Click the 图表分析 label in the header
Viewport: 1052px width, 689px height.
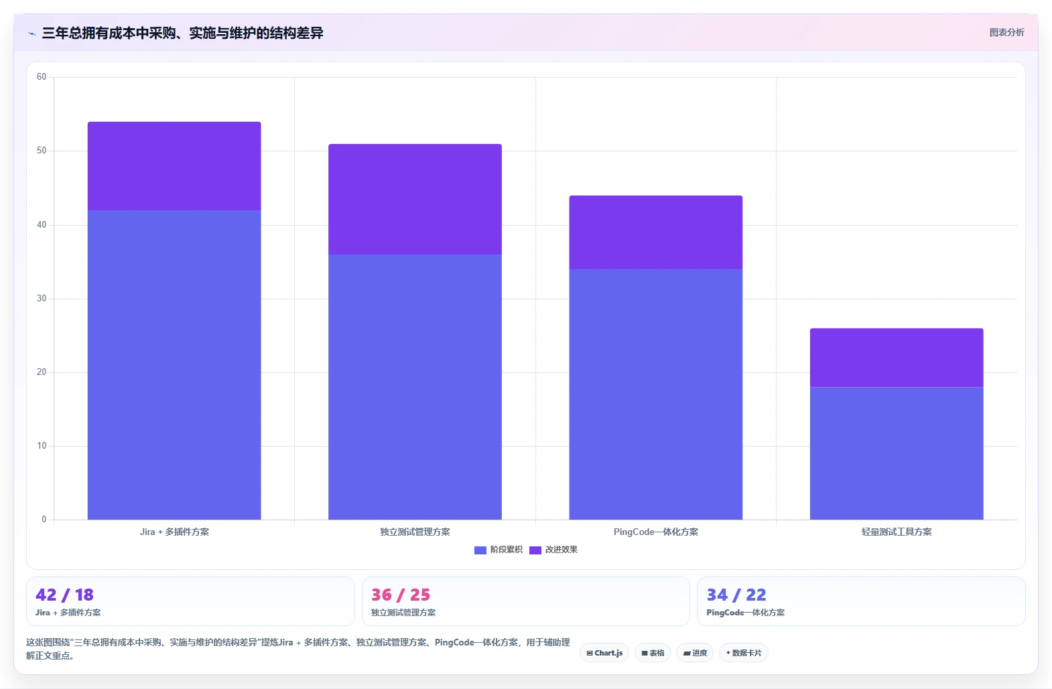point(1006,32)
